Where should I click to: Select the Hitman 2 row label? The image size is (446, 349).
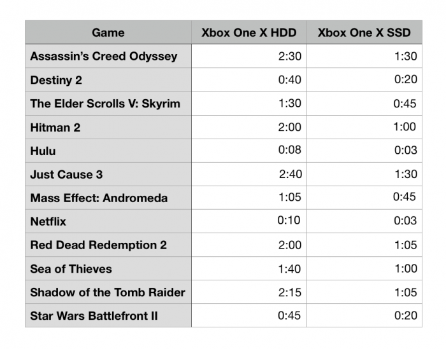[55, 127]
